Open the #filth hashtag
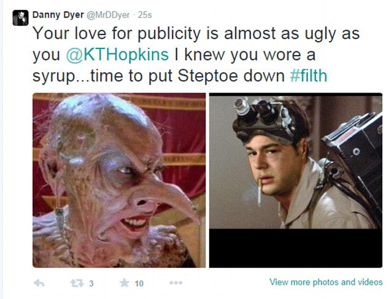Image resolution: width=389 pixels, height=299 pixels. tap(309, 75)
